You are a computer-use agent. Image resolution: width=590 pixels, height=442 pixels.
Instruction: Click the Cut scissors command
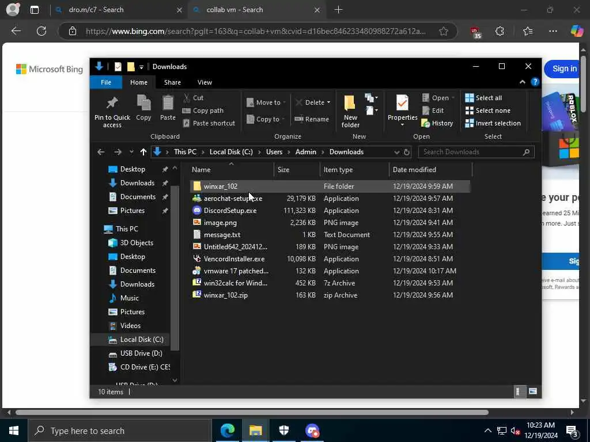(x=194, y=98)
